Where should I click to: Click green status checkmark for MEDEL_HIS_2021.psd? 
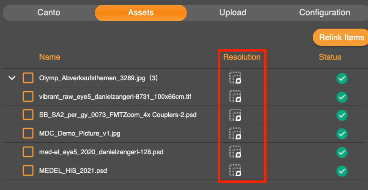coord(342,171)
